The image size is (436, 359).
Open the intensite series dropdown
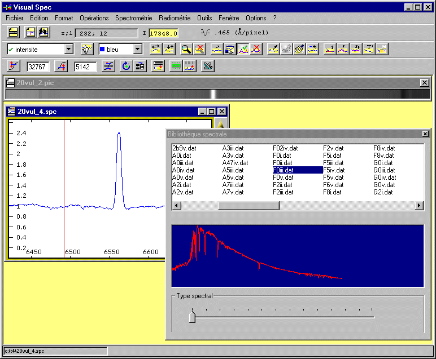pos(68,50)
